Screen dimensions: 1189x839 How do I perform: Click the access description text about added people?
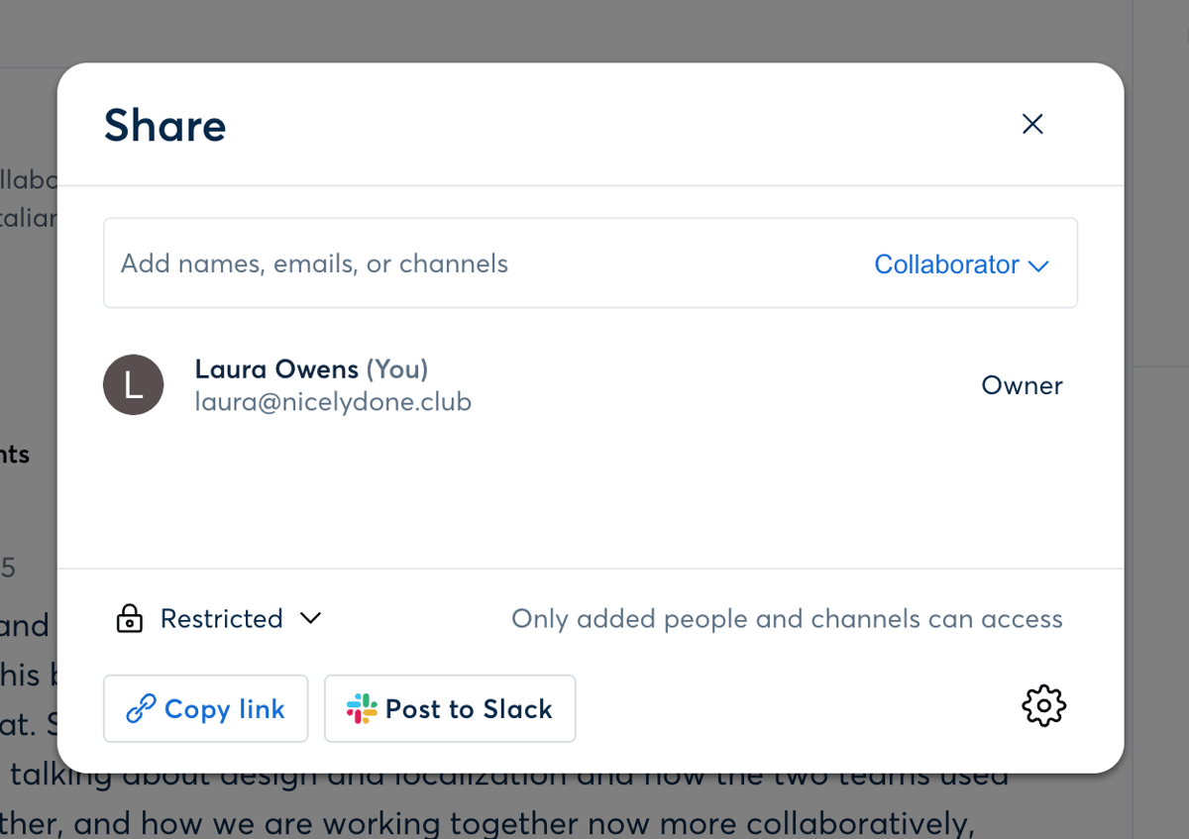tap(786, 618)
